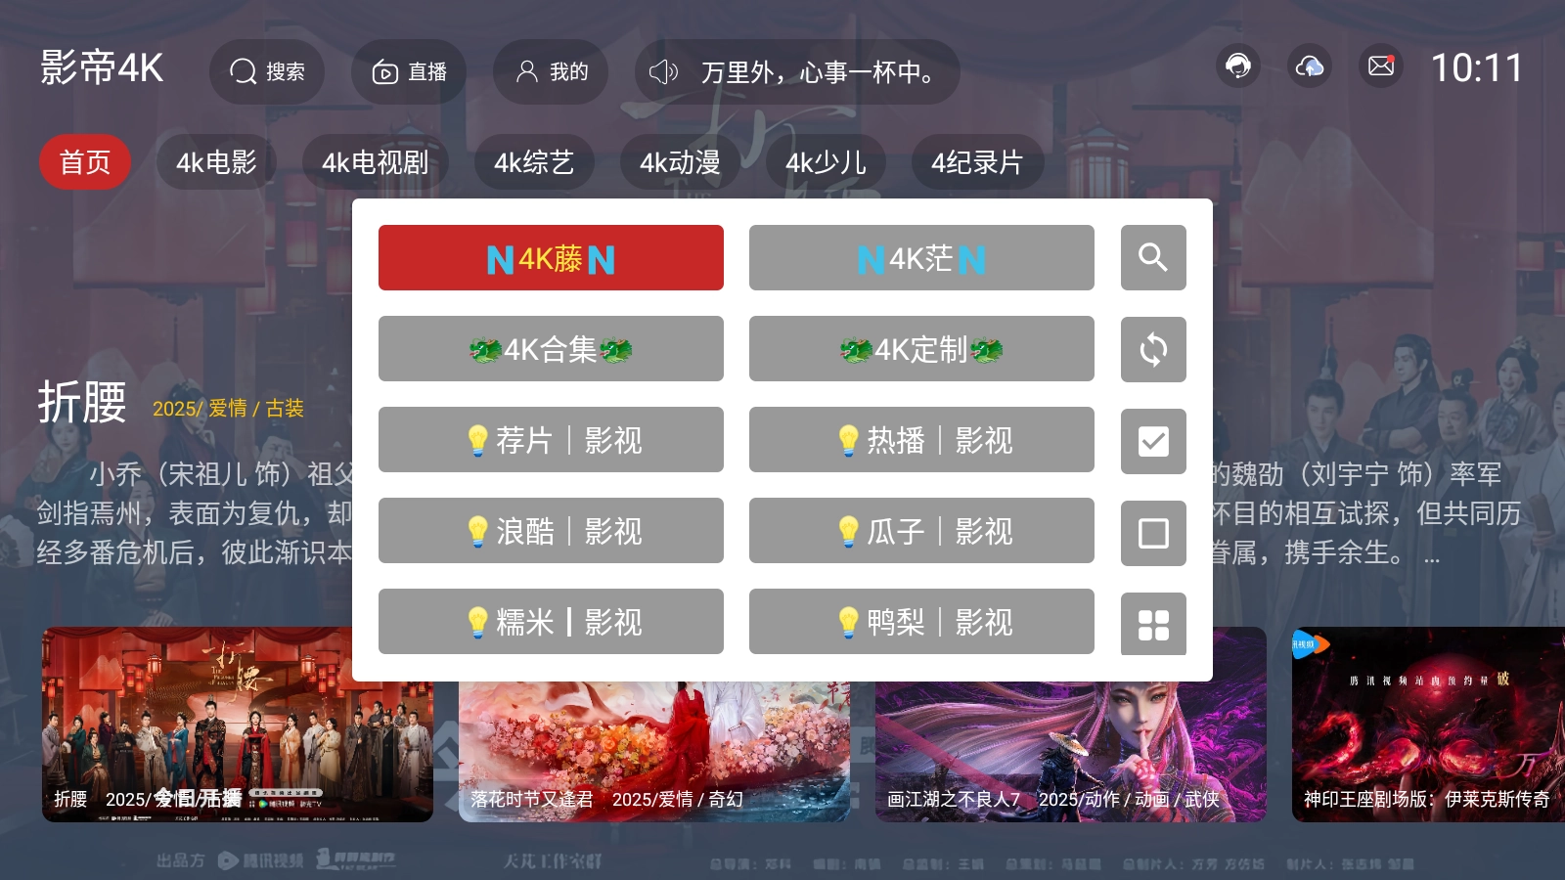Click the 10:11 clock display
The height and width of the screenshot is (880, 1565).
click(x=1477, y=68)
